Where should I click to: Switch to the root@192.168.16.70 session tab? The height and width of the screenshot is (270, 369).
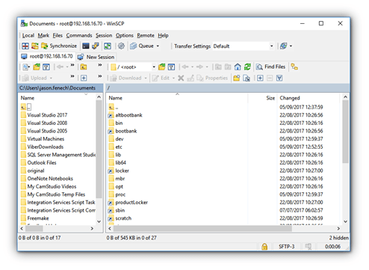47,57
